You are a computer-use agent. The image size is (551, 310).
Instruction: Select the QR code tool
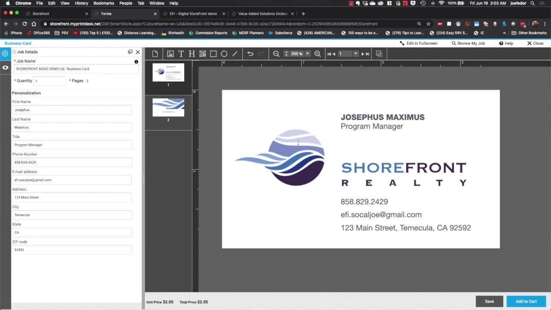point(202,54)
